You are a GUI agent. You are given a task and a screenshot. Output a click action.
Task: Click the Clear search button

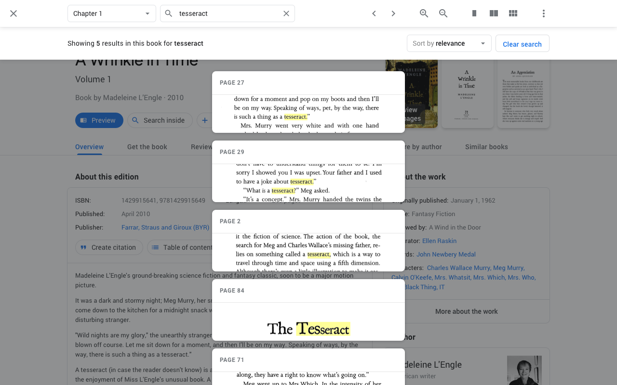click(x=523, y=43)
